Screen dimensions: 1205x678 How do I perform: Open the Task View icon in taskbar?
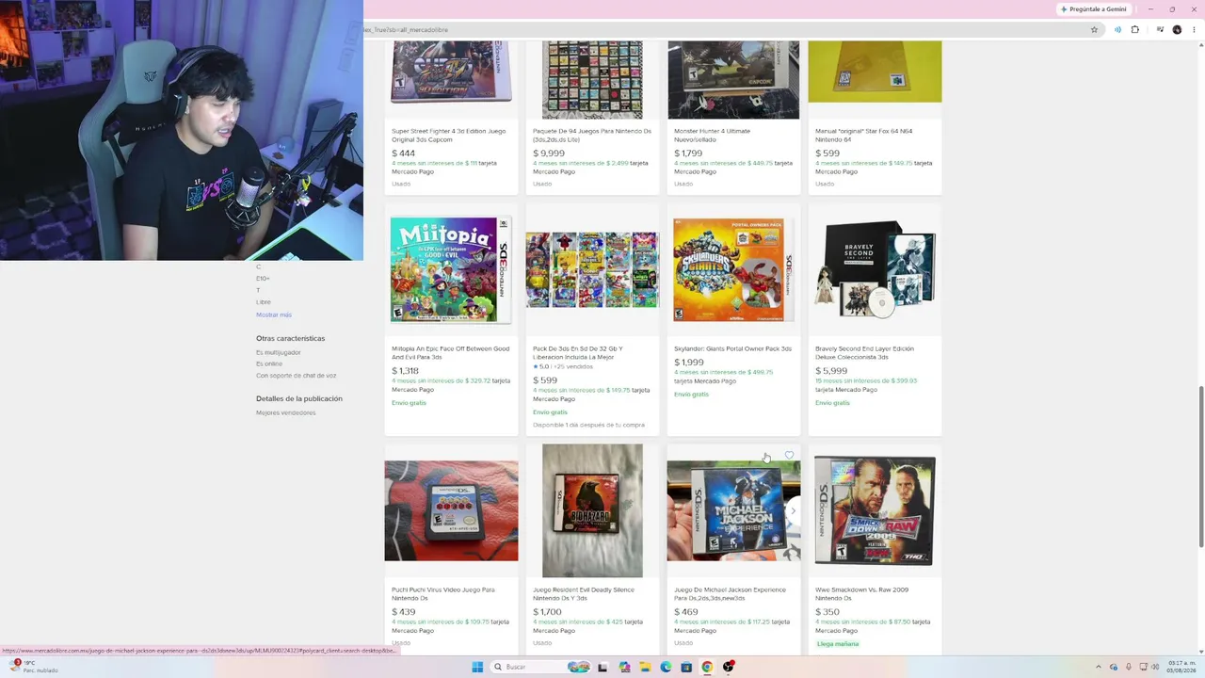click(602, 667)
